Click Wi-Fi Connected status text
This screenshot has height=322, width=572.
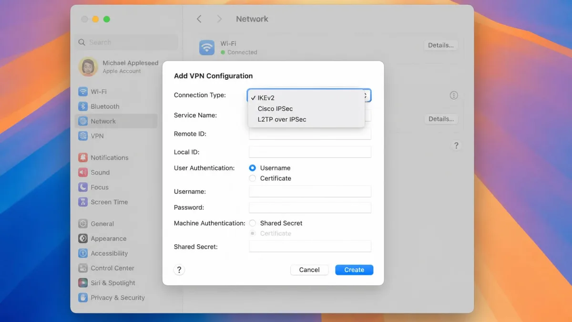coord(242,52)
